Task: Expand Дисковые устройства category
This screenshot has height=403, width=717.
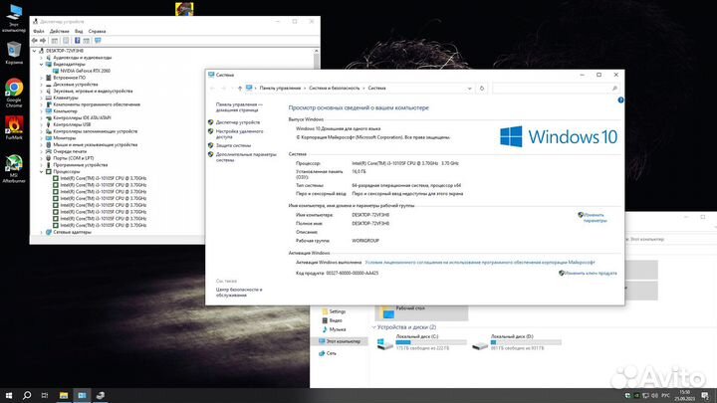Action: coord(41,85)
